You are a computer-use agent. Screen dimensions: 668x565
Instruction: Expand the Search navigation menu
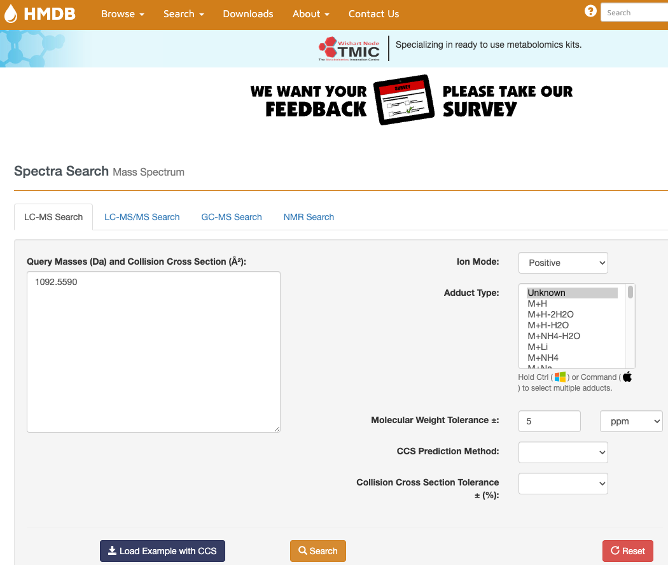183,14
